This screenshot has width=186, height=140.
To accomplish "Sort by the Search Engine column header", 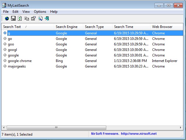I will point(68,27).
